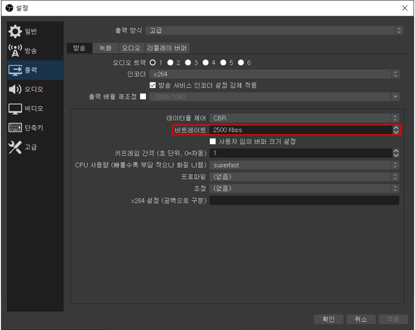Select the 방송 (Stream) antenna icon
The height and width of the screenshot is (330, 415).
[15, 51]
